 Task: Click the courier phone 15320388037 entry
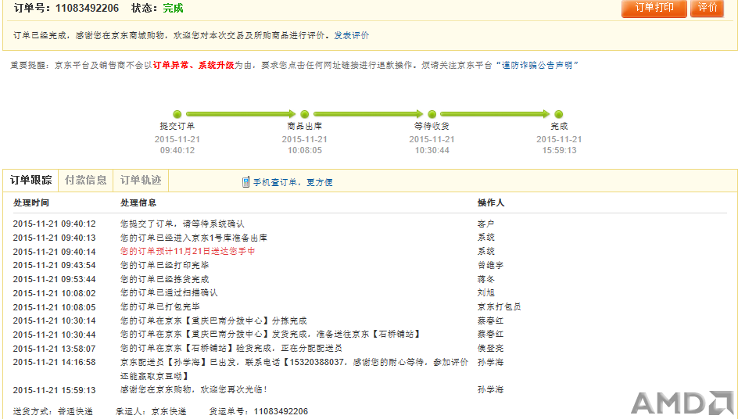tap(294, 369)
